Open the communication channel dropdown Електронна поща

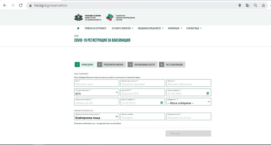point(97,116)
